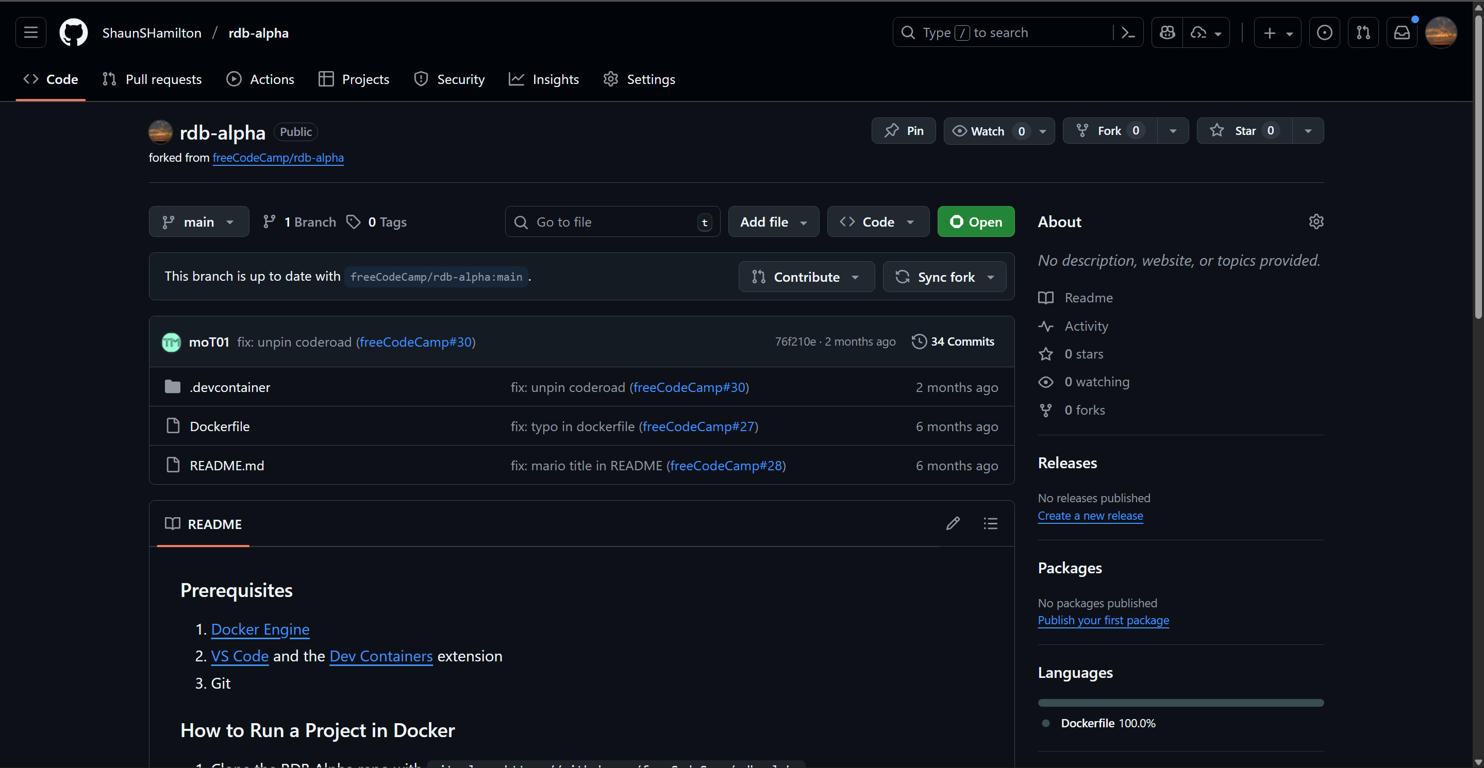Screen dimensions: 1484x768
Task: Toggle Watch on this repository
Action: pos(987,131)
